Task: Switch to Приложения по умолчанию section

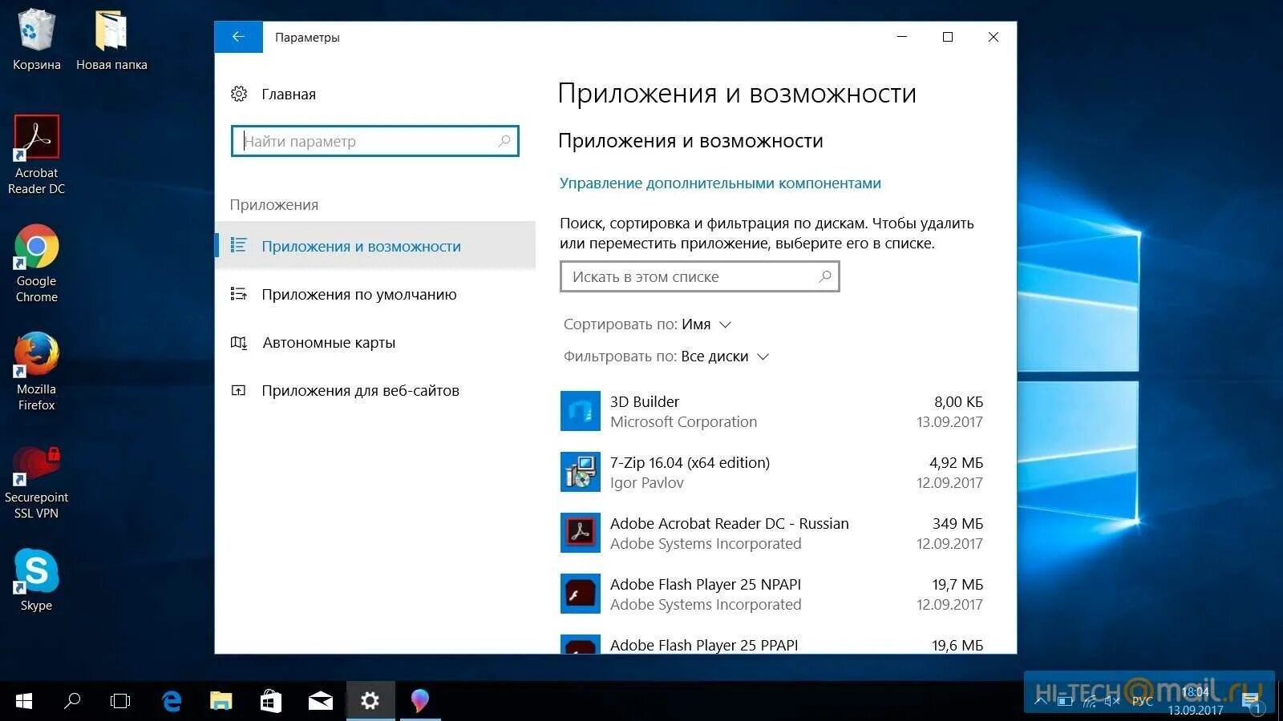Action: (359, 294)
